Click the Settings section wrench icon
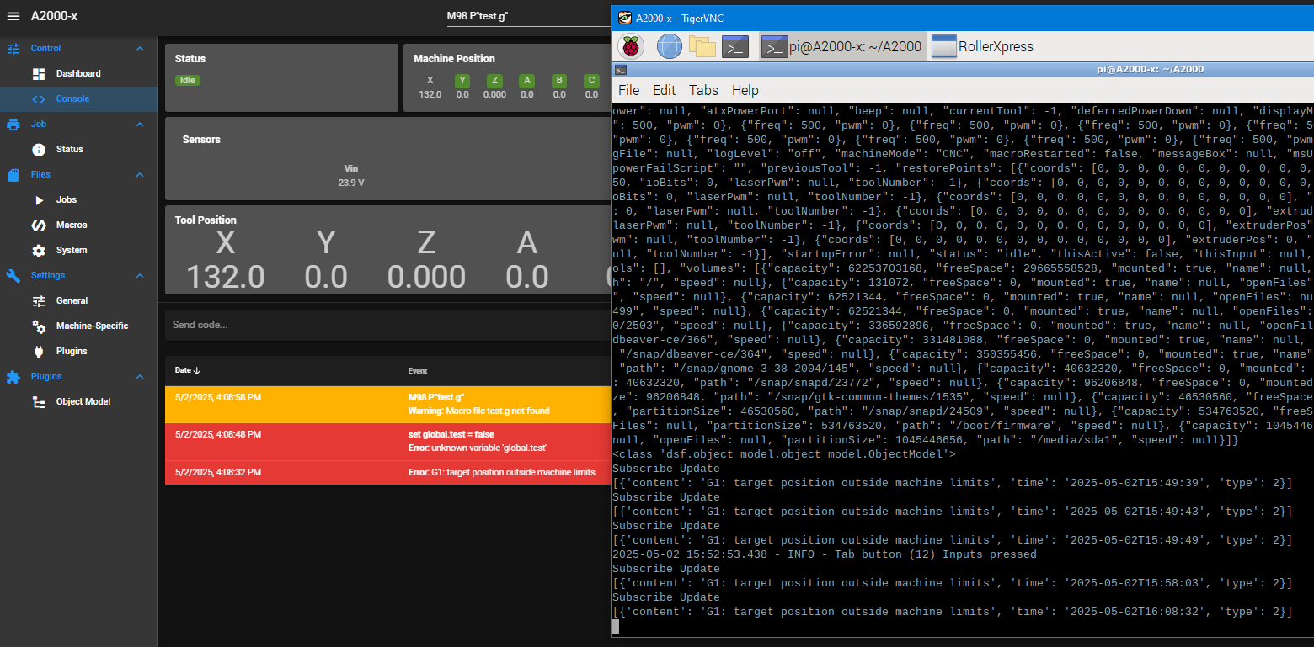1314x647 pixels. (13, 276)
